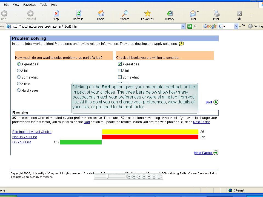This screenshot has width=263, height=197.
Task: Open the 'Not On Your List' link
Action: point(24,137)
